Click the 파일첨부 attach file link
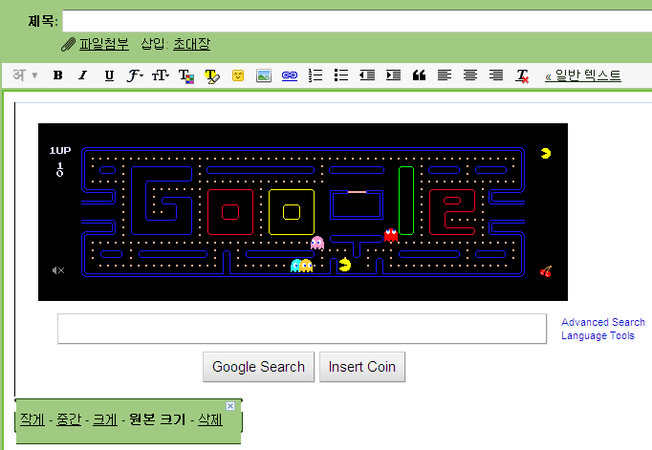The height and width of the screenshot is (450, 652). coord(104,44)
